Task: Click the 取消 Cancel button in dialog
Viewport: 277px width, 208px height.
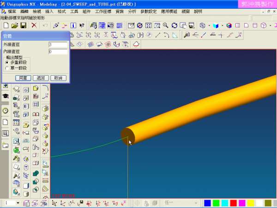Action: point(58,78)
